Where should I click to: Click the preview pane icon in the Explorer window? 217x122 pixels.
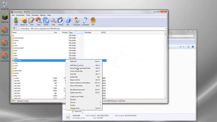click(188, 47)
